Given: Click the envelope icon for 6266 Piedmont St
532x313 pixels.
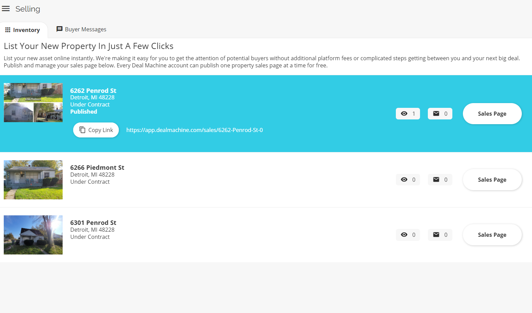Looking at the screenshot, I should [436, 180].
